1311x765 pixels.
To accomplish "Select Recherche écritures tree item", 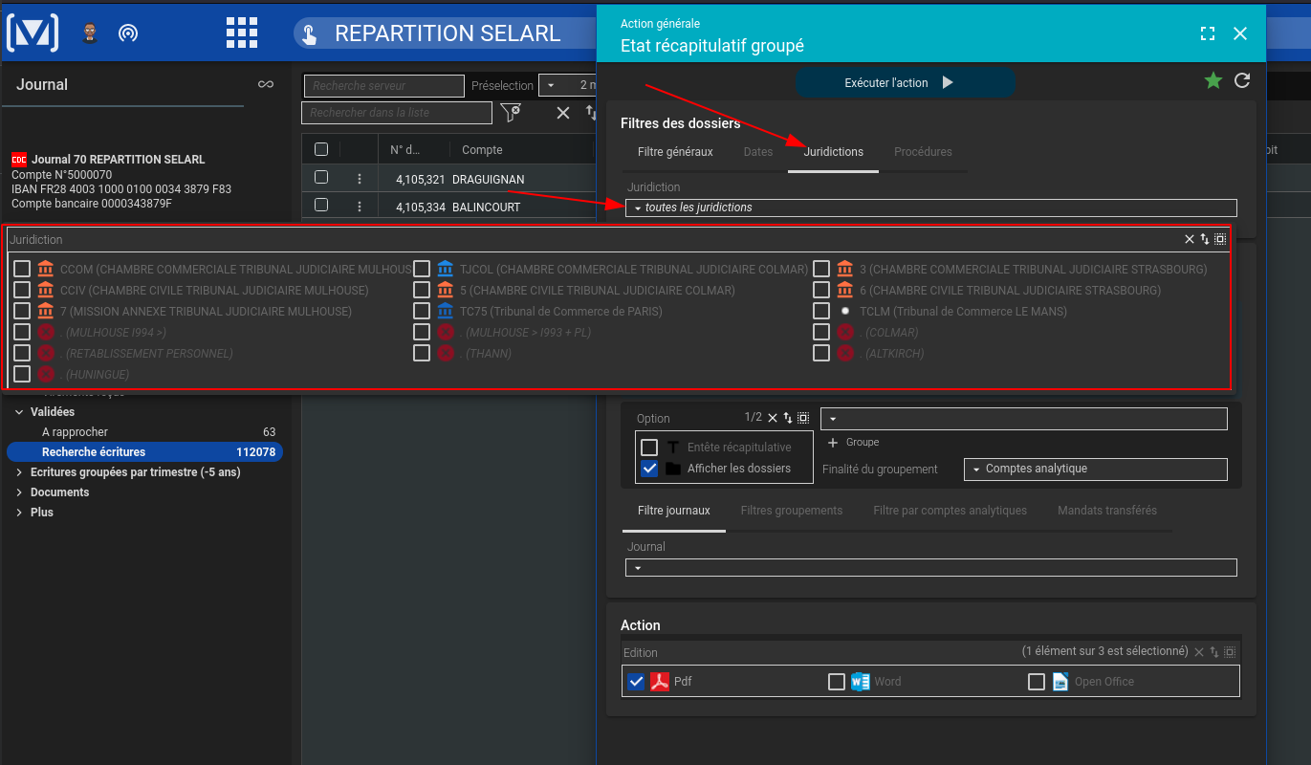I will click(145, 452).
